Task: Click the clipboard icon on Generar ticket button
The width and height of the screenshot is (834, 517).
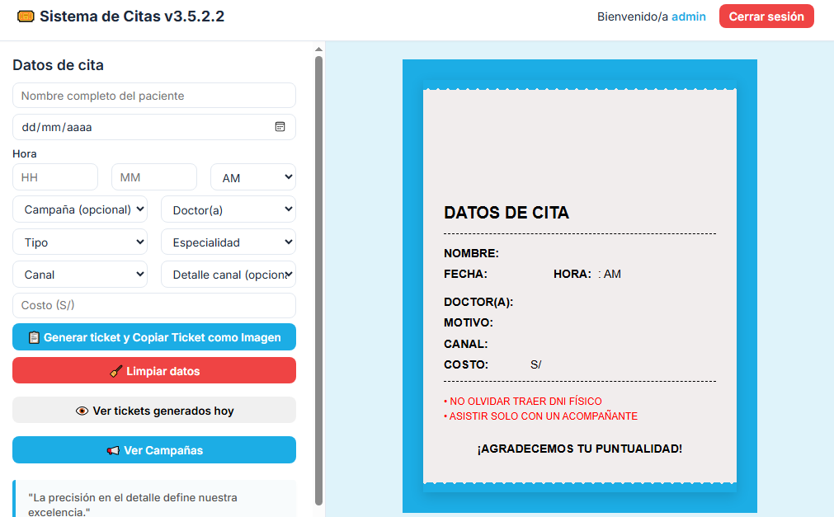Action: point(34,338)
